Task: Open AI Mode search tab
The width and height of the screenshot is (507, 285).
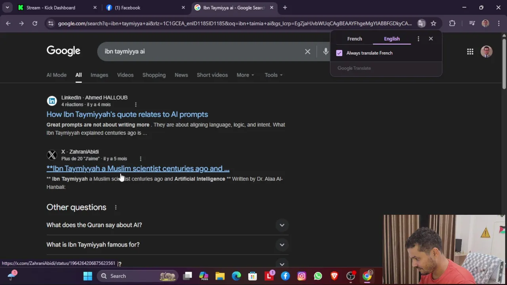Action: coord(57,75)
